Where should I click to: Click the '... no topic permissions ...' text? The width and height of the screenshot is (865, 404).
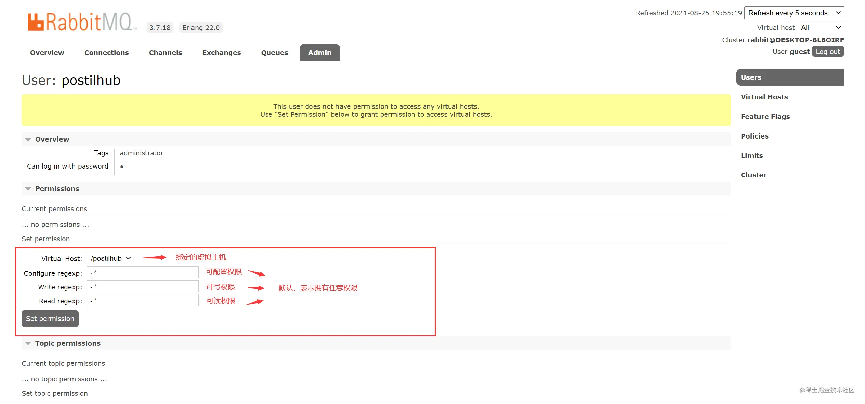click(64, 379)
